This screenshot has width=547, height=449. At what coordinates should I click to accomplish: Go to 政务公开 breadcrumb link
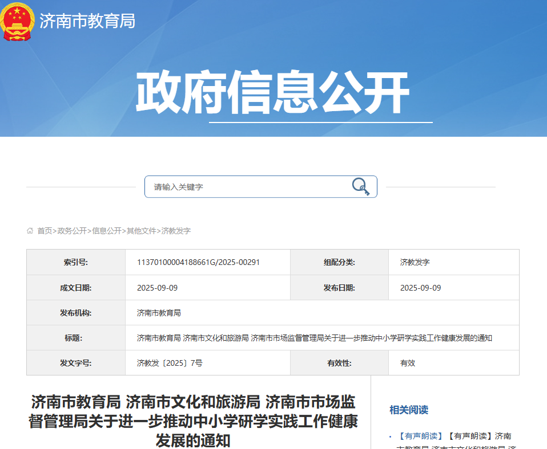[x=72, y=231]
